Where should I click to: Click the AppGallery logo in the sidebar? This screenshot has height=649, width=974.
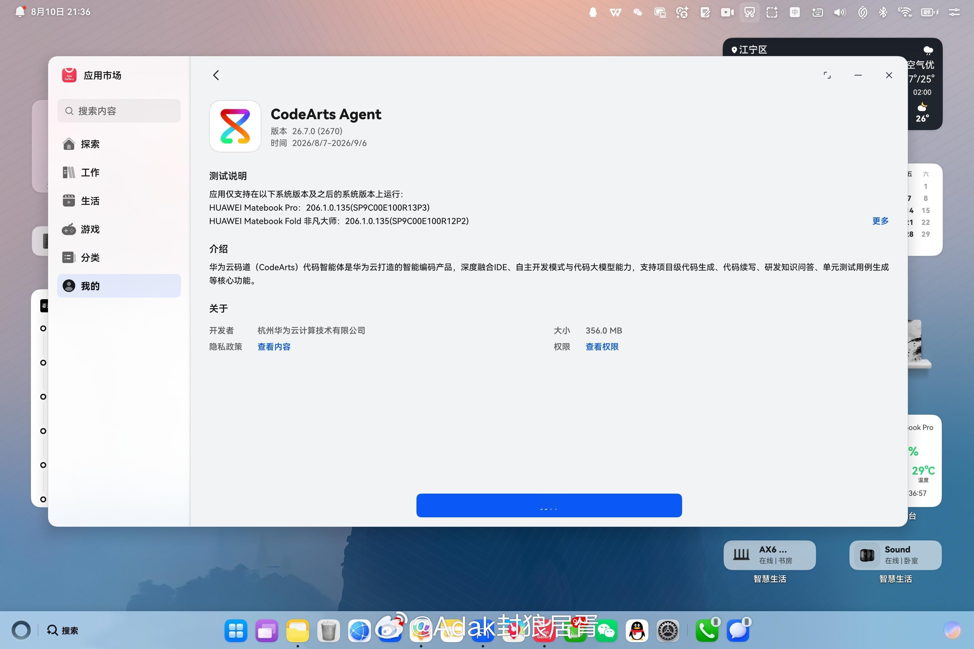pos(69,75)
